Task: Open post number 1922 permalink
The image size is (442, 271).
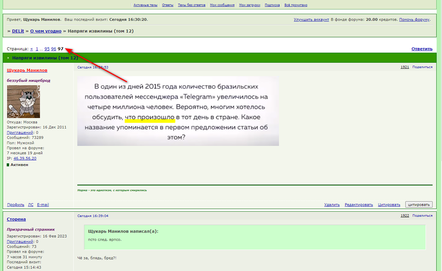Action: coord(405,215)
